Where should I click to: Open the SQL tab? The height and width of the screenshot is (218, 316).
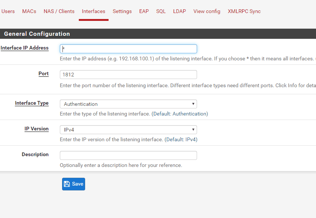[x=161, y=11]
